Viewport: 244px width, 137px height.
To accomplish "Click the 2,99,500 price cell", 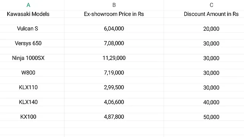I will coord(114,87).
